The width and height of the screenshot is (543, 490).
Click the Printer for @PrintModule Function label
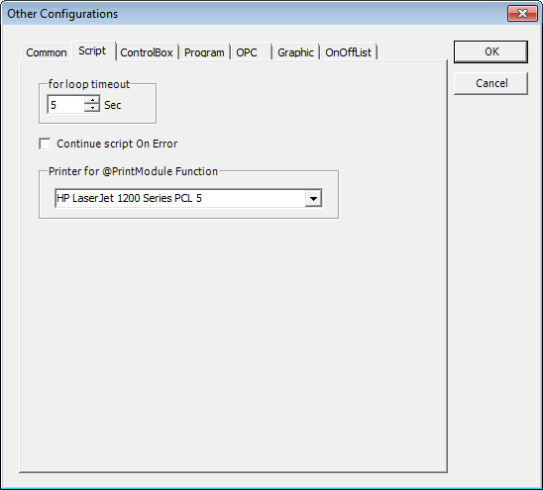pos(133,171)
